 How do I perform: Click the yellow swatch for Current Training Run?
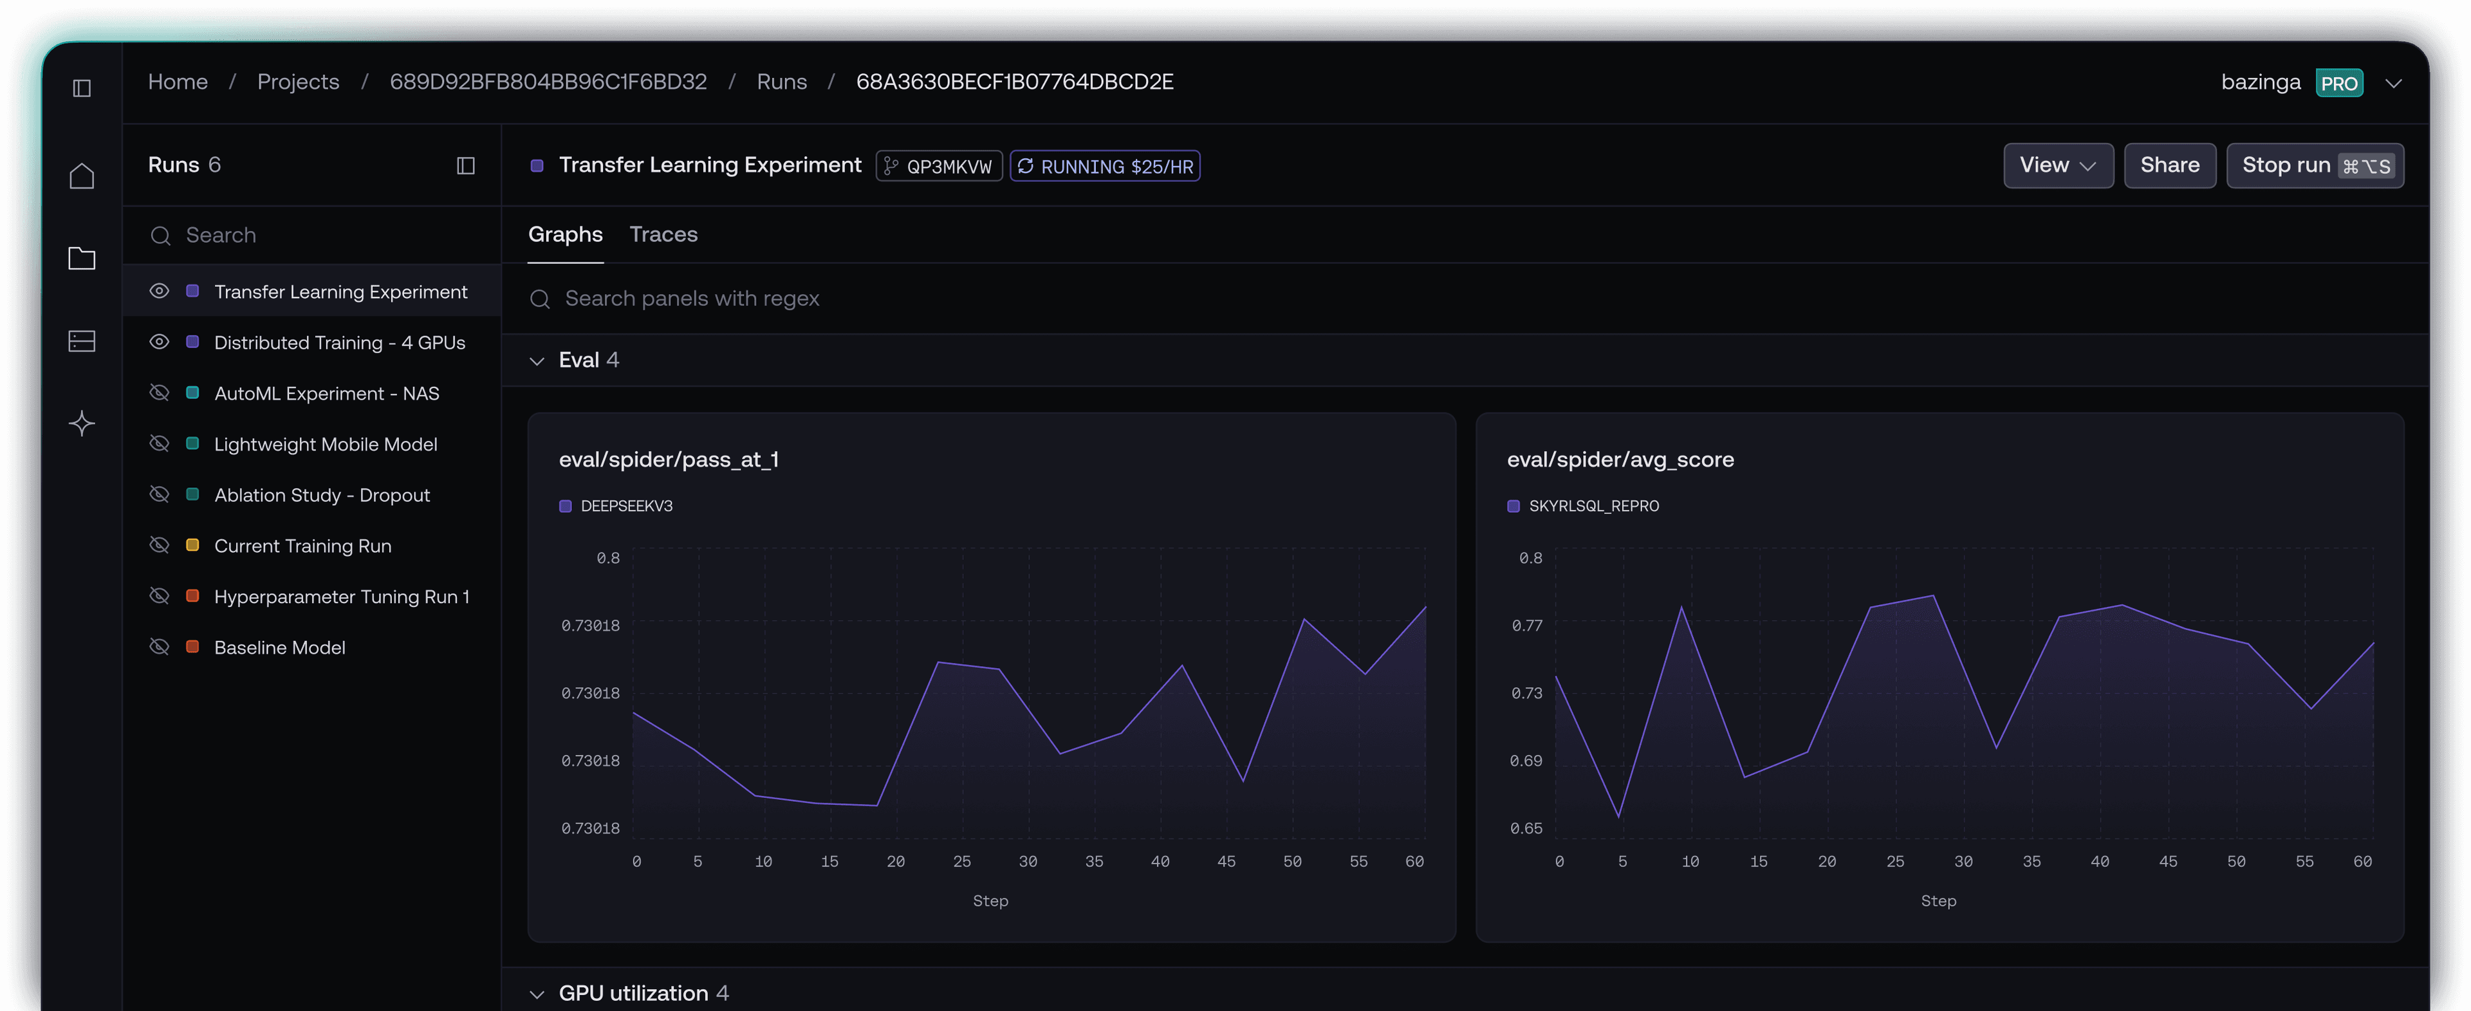click(x=192, y=545)
